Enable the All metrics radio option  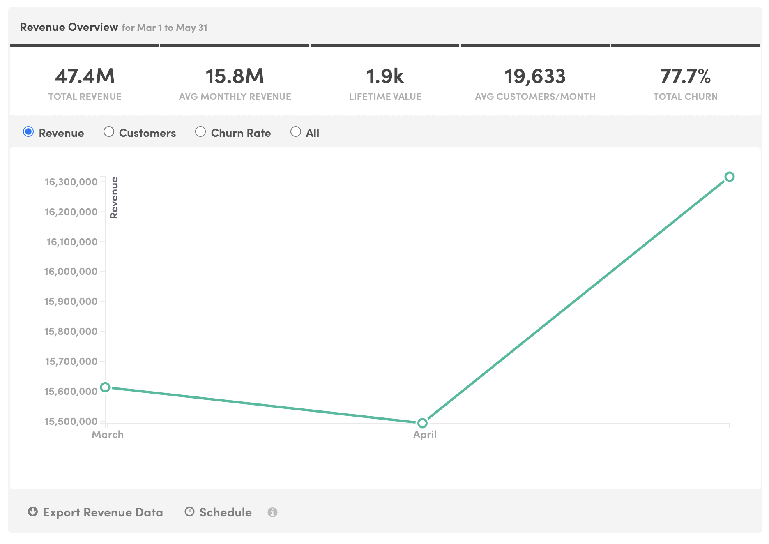(x=296, y=131)
